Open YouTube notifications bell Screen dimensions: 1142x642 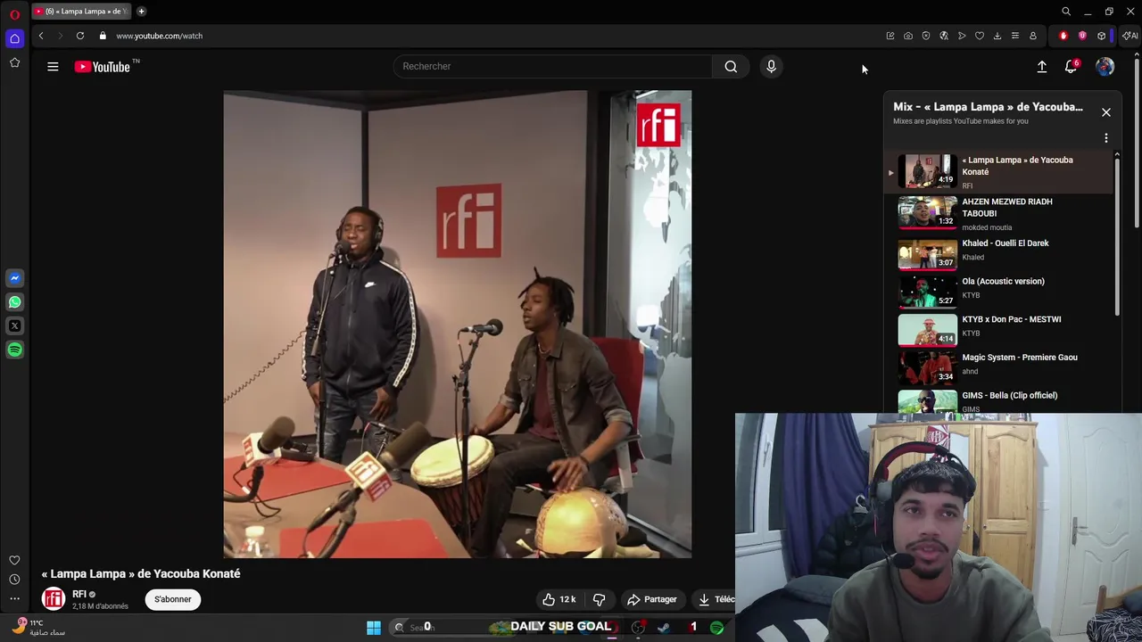[x=1072, y=67]
